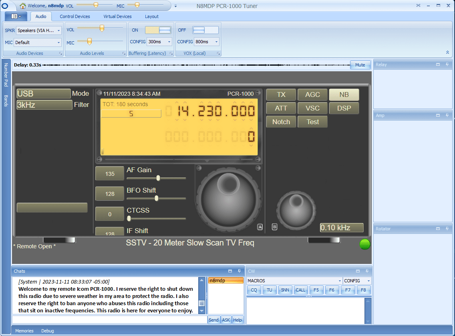
Task: Pin the Rotator panel
Action: point(447,229)
